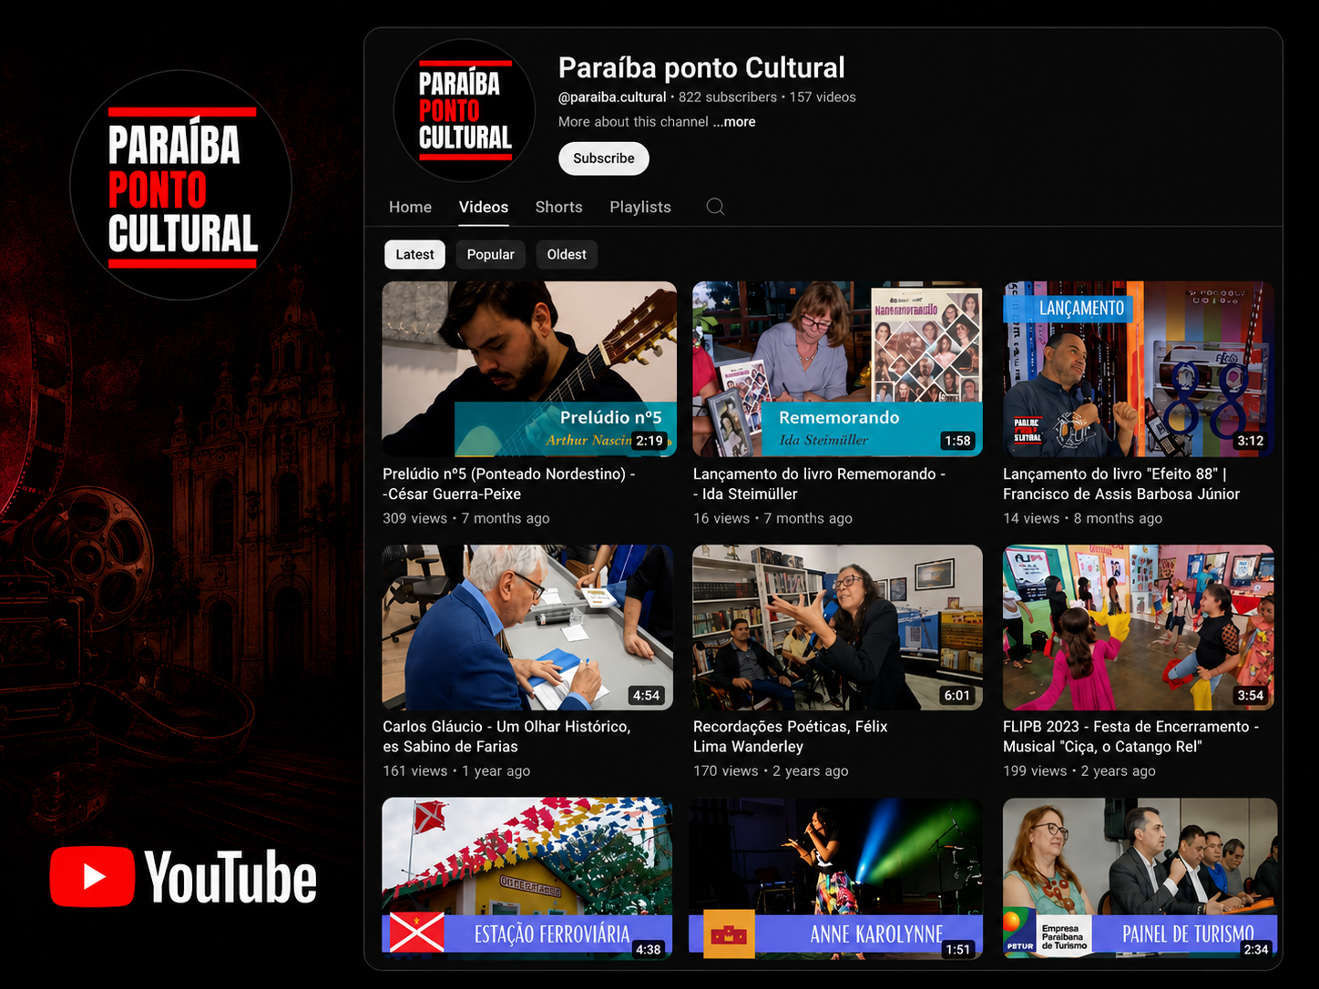Click the 822 subscribers text
The width and height of the screenshot is (1319, 989).
[x=728, y=97]
